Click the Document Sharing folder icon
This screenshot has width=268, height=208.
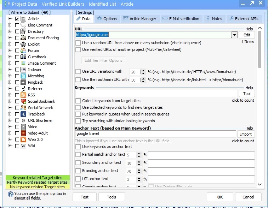click(x=23, y=38)
